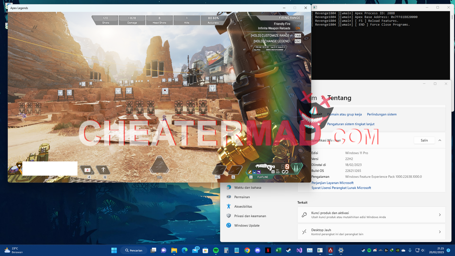The width and height of the screenshot is (455, 256).
Task: Open the volume control in tray
Action: [424, 250]
